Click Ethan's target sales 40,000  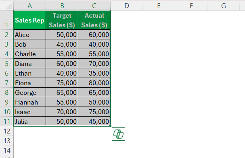(x=62, y=73)
